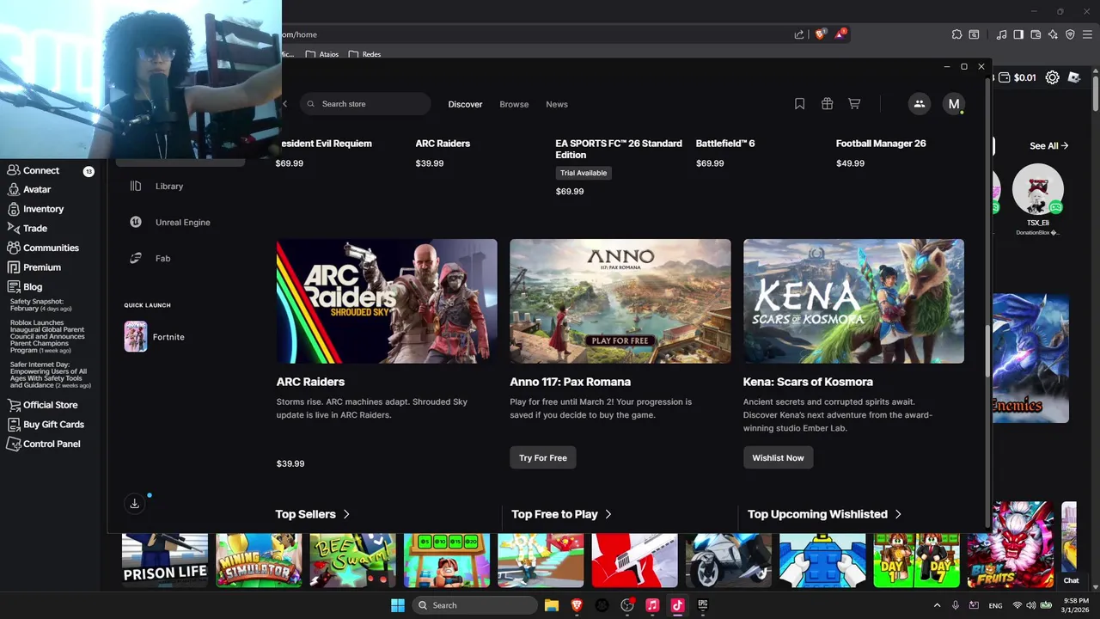Open the Epic launcher downloads icon
1100x619 pixels.
[x=134, y=504]
